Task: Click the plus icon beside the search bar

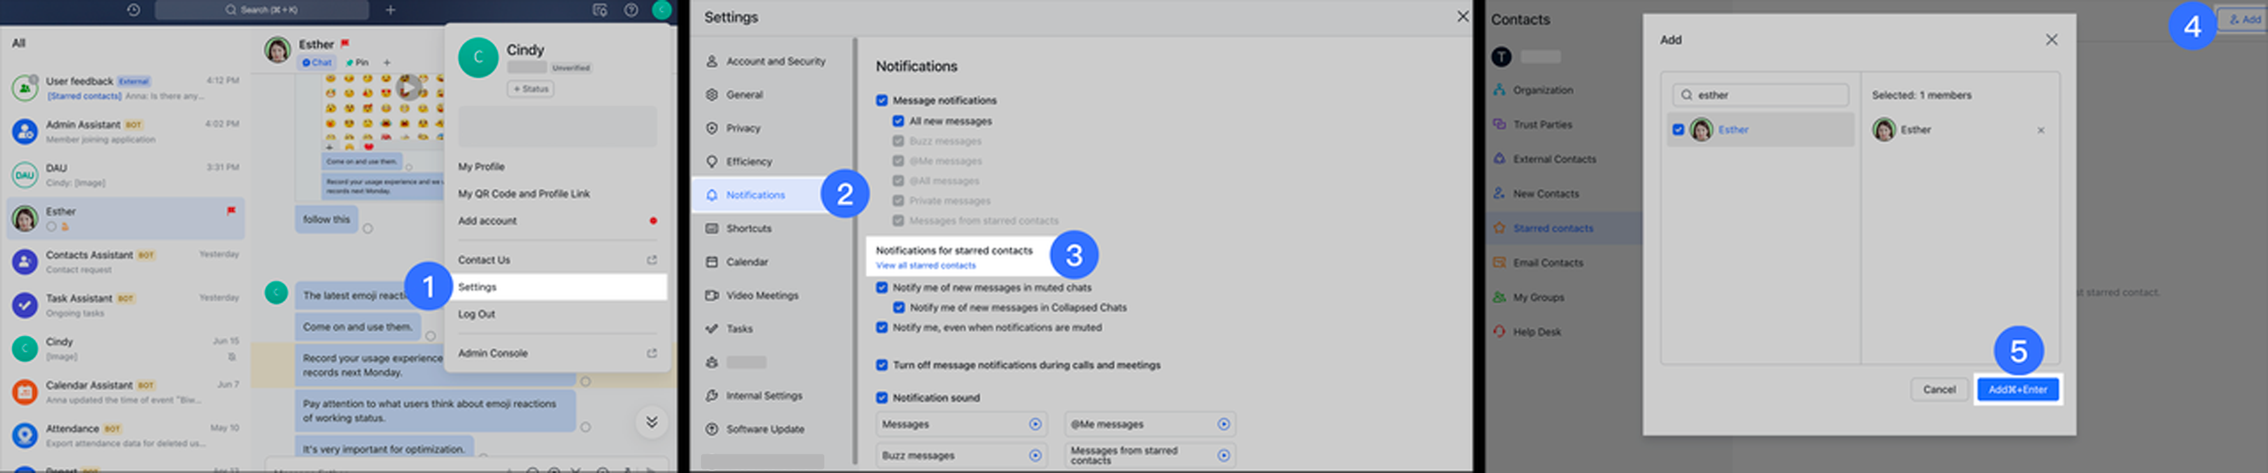Action: (x=390, y=10)
